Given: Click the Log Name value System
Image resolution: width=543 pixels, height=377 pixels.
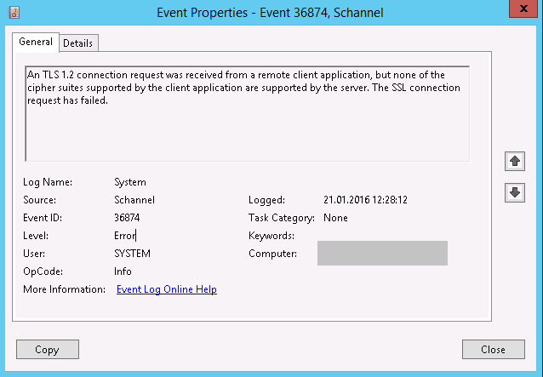Looking at the screenshot, I should tap(130, 182).
